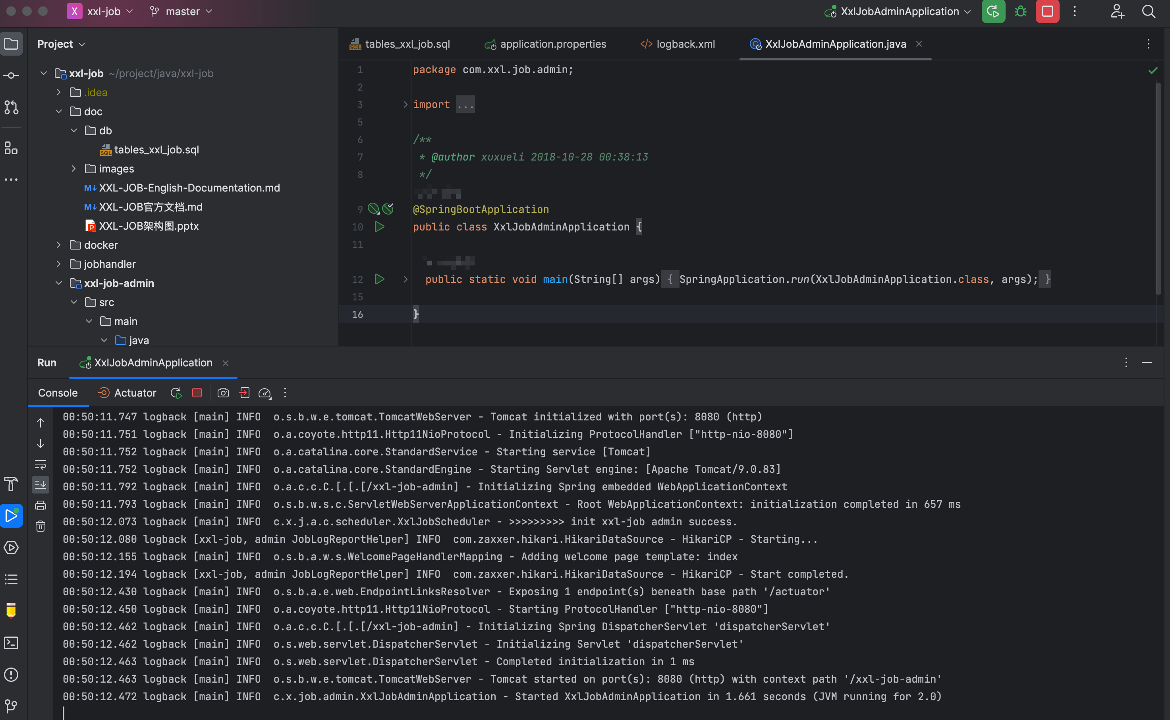Expand the .idea folder
Viewport: 1170px width, 720px height.
58,92
